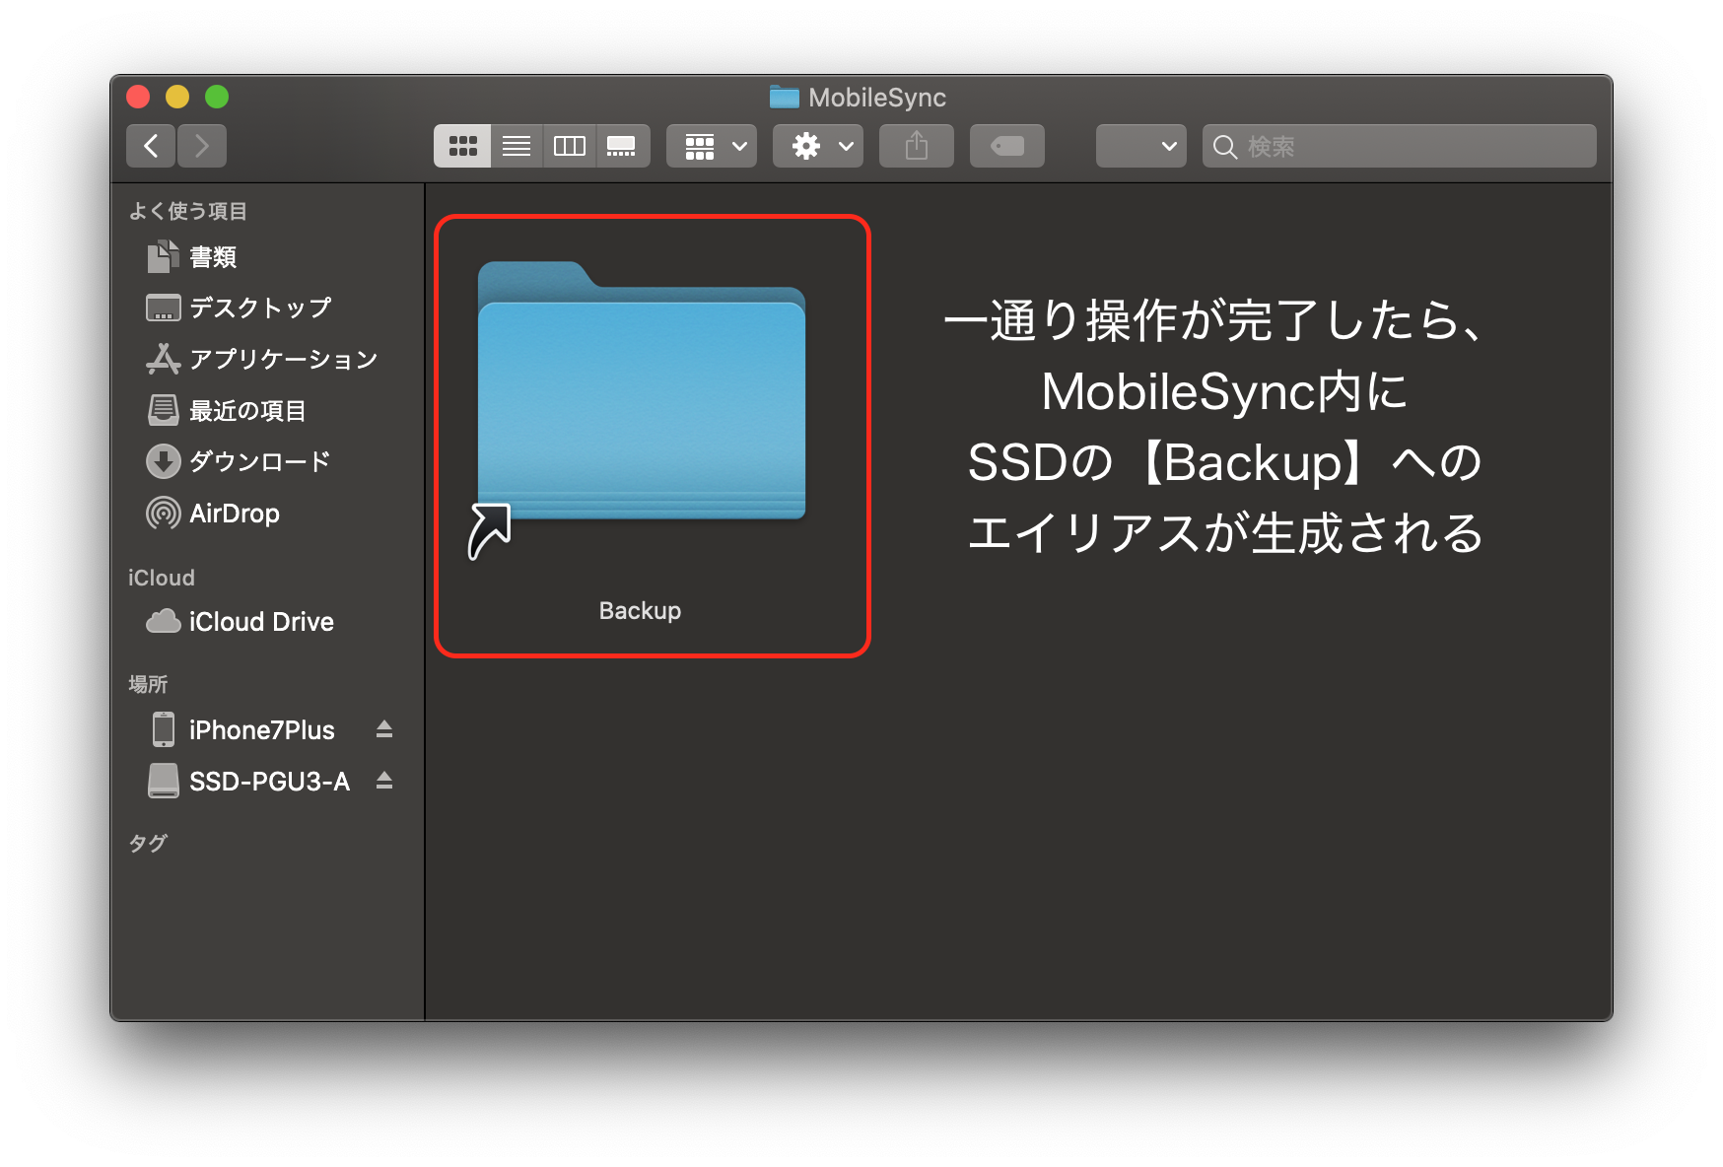Switch to list view mode

coord(517,146)
